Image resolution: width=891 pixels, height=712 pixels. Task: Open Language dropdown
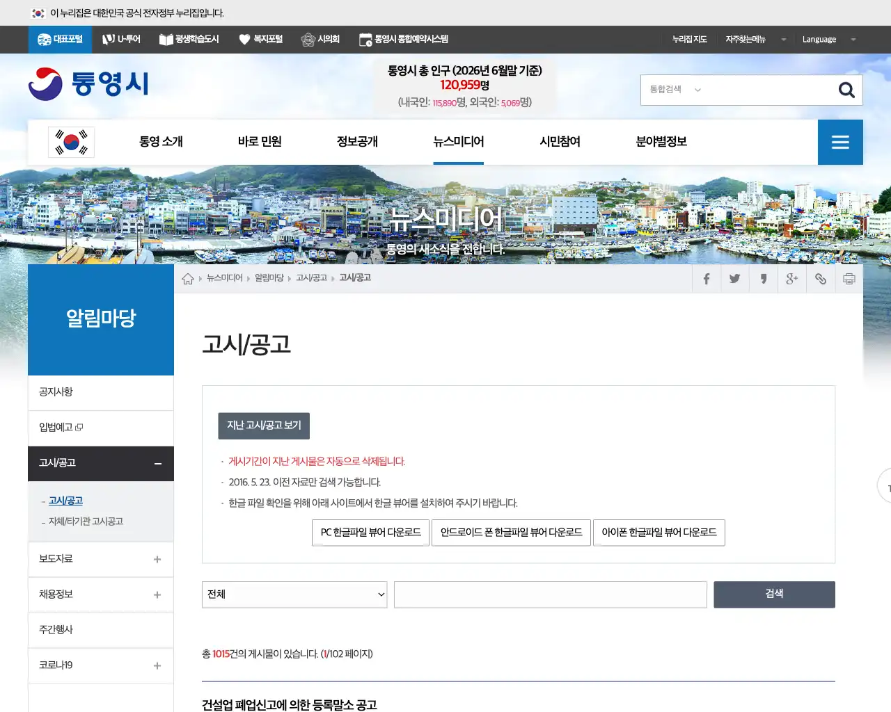tap(829, 40)
